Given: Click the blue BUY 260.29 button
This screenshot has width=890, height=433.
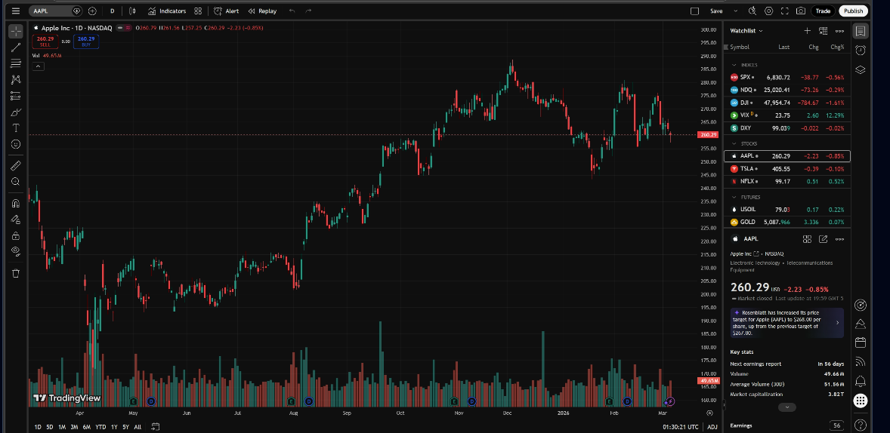Looking at the screenshot, I should click(85, 41).
